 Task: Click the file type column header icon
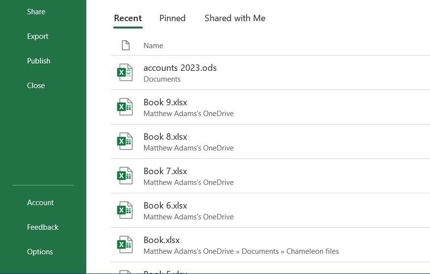tap(125, 46)
